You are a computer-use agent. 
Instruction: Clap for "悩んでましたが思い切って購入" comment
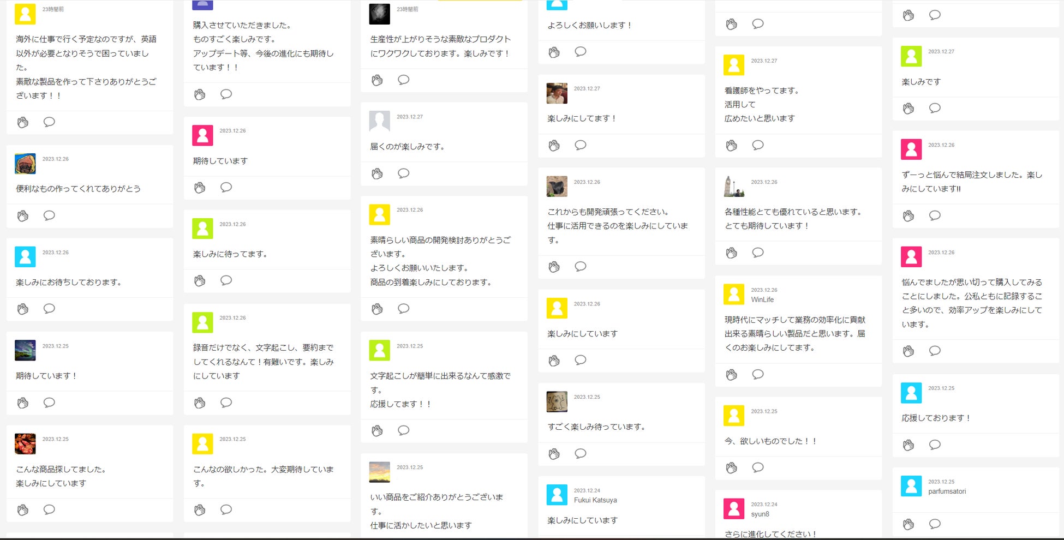coord(908,351)
